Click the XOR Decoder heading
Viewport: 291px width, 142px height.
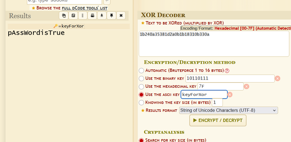coord(163,15)
